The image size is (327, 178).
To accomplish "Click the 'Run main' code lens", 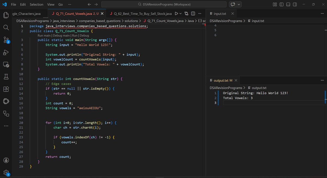I will (x=44, y=35).
